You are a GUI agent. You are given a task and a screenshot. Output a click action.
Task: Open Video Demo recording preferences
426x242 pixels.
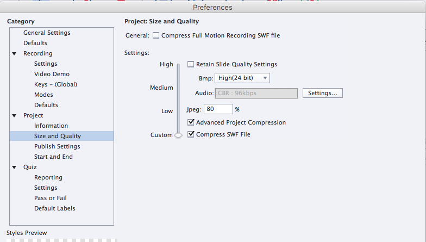(x=52, y=74)
